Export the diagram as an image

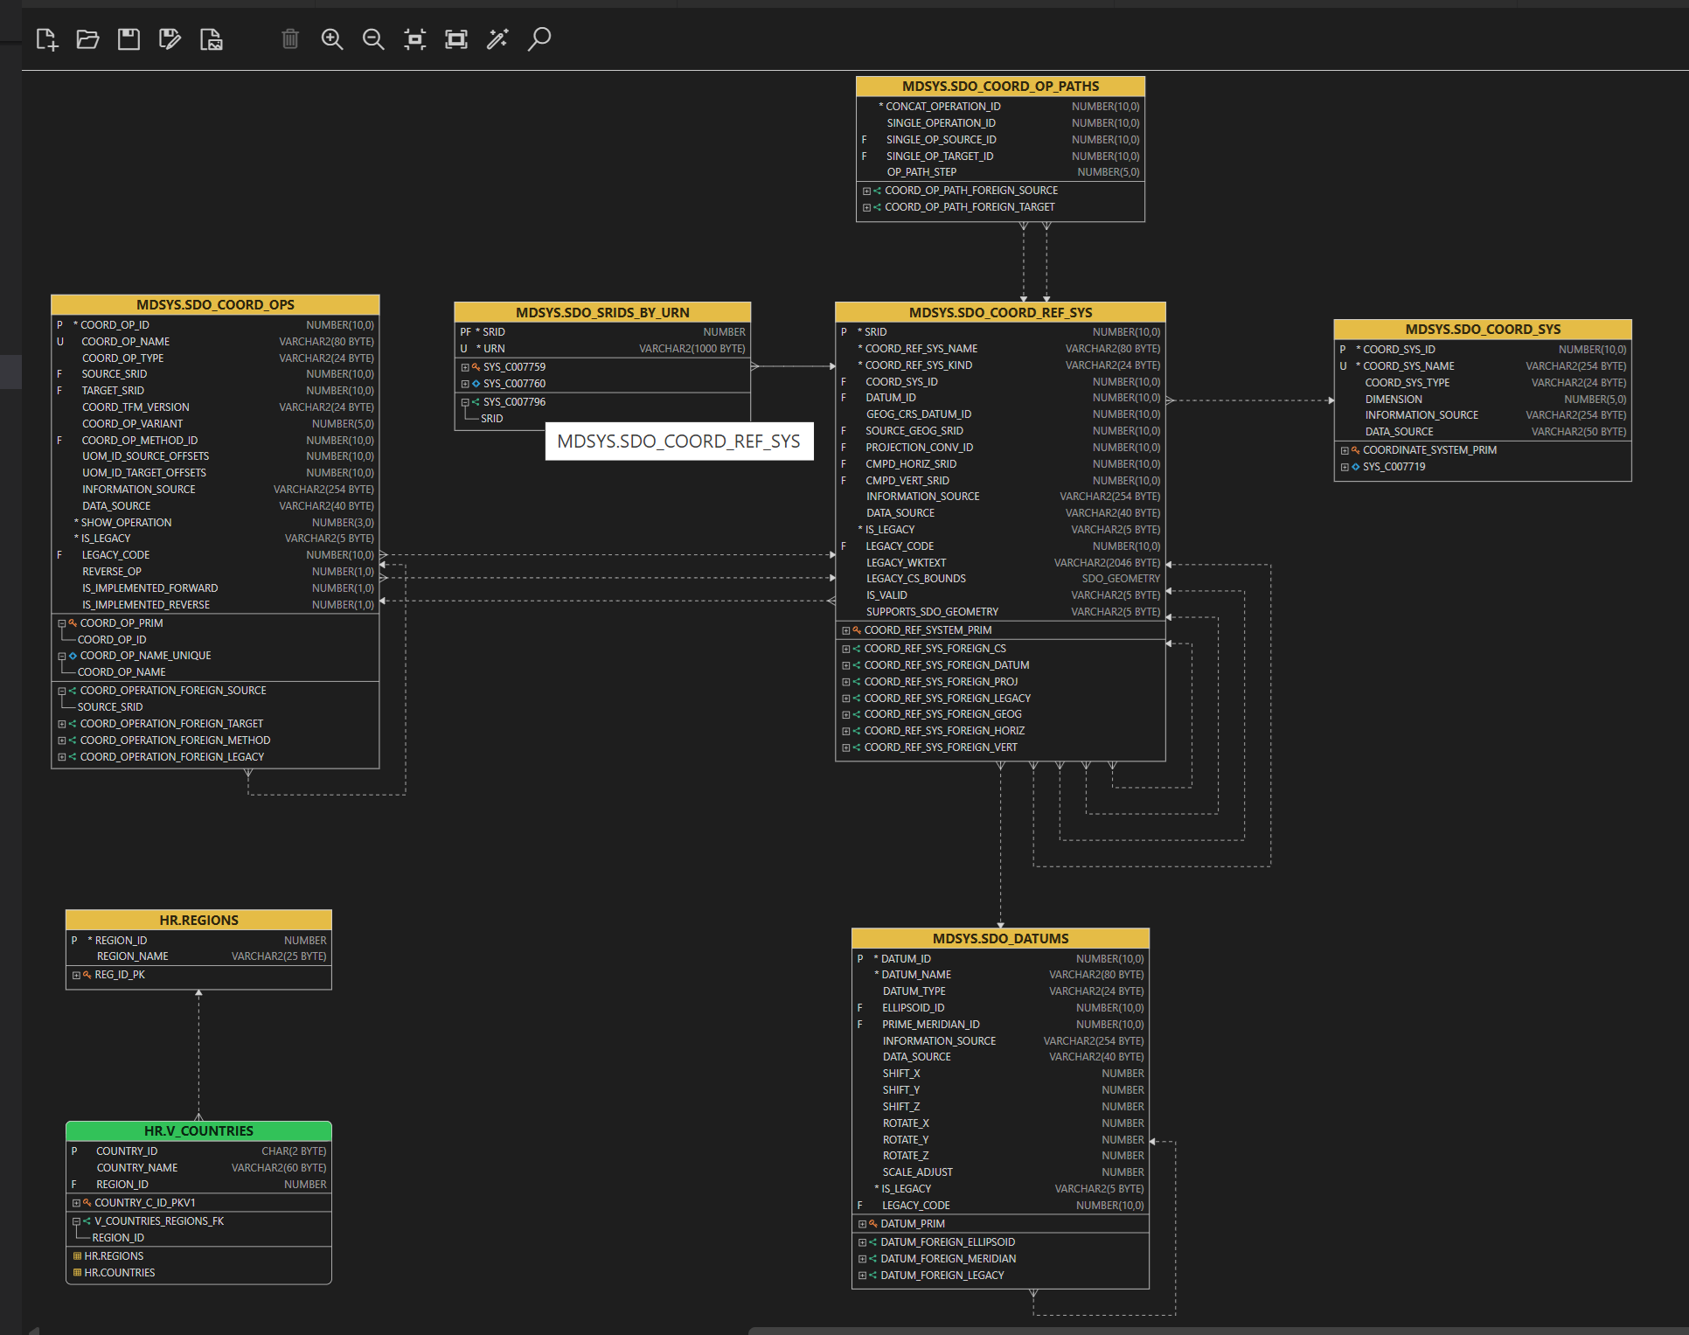[211, 39]
